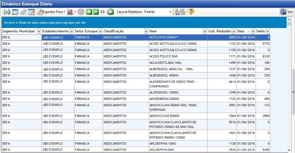Click the Data column sort header
Image resolution: width=295 pixels, height=153 pixels.
pos(241,31)
